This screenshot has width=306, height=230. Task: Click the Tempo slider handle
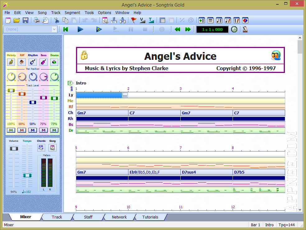point(27,175)
